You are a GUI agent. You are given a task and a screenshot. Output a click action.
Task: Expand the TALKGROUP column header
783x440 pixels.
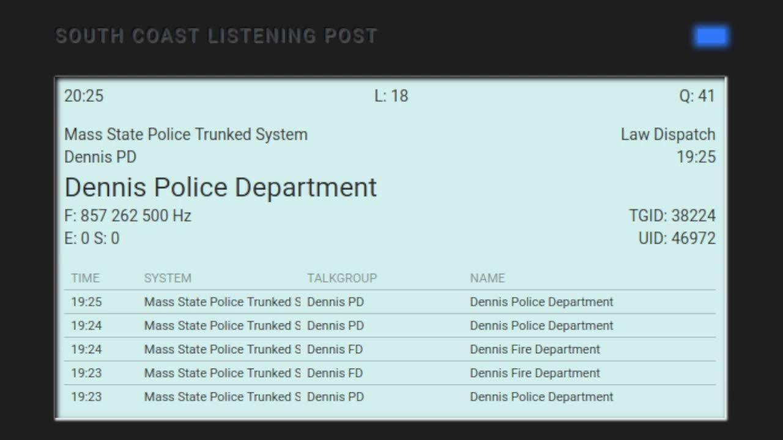coord(342,278)
